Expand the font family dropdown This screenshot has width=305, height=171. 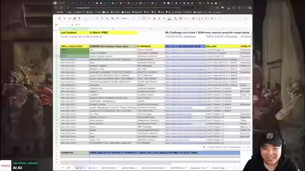(x=128, y=19)
